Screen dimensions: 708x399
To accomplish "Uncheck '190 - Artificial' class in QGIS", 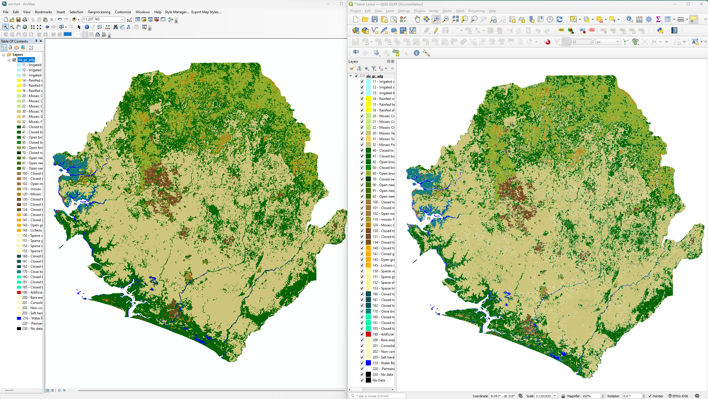I will pos(362,334).
